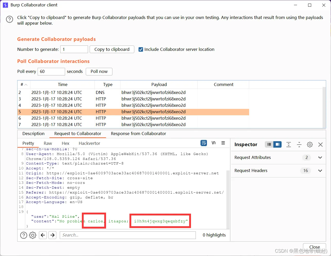Maximize the Burp Collaborator client window
331x256 pixels.
(310, 5)
